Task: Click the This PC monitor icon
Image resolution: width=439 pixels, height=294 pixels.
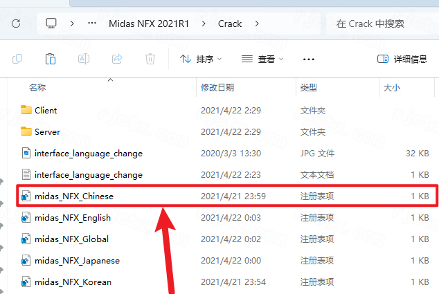Action: coord(51,24)
